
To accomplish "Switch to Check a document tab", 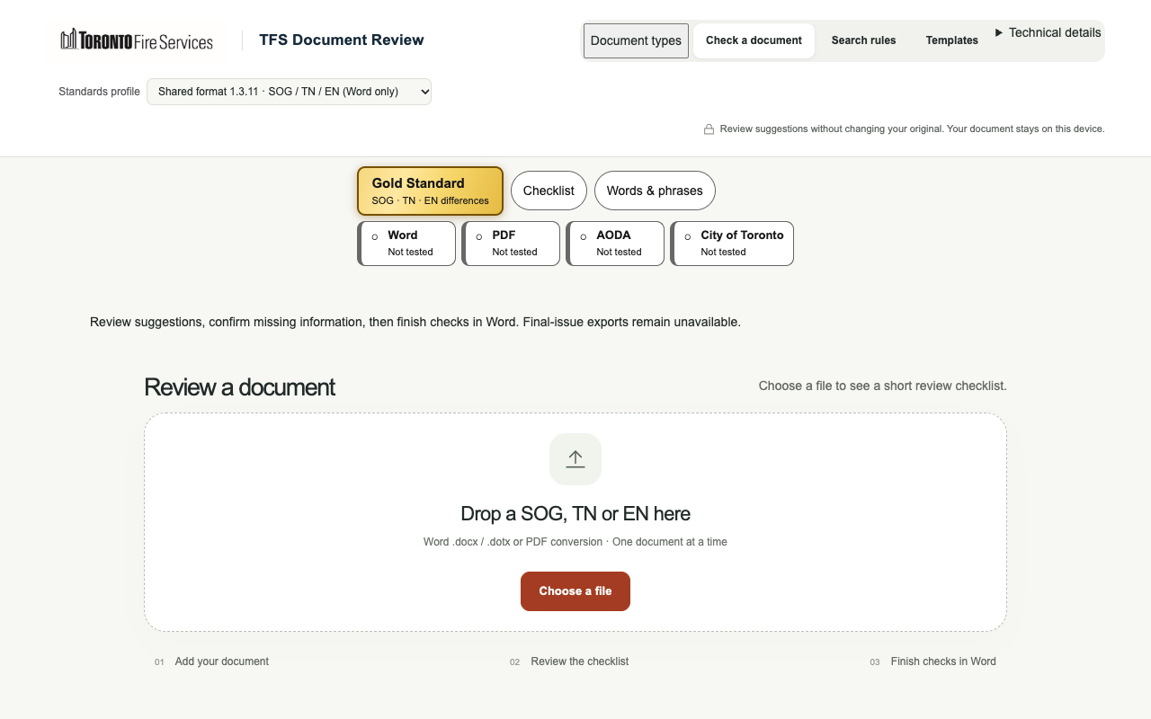I will point(754,40).
